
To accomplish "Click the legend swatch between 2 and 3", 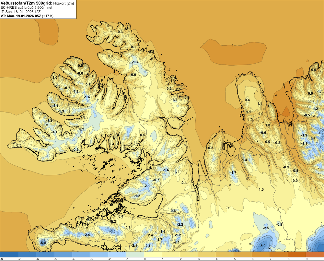I will pos(189,254).
